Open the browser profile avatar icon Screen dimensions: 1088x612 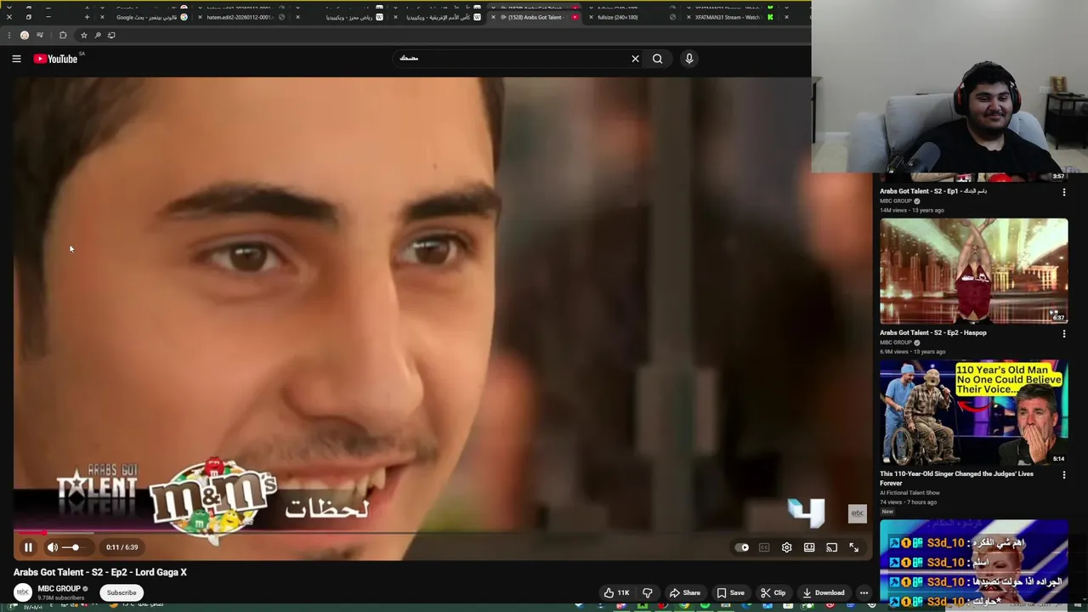click(24, 35)
